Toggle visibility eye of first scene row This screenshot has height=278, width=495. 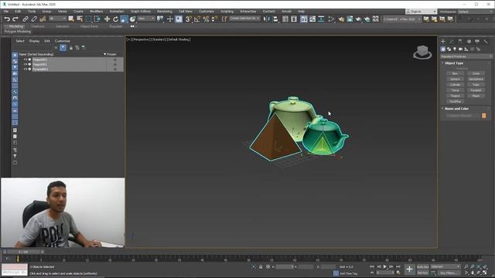click(x=26, y=59)
